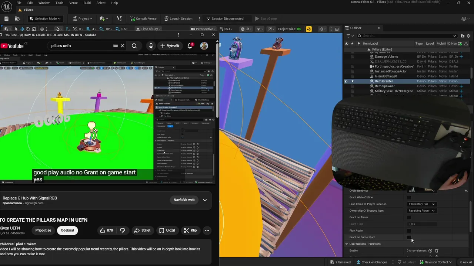The height and width of the screenshot is (266, 474).
Task: Open the add content cube plus dropdown
Action: (x=104, y=18)
